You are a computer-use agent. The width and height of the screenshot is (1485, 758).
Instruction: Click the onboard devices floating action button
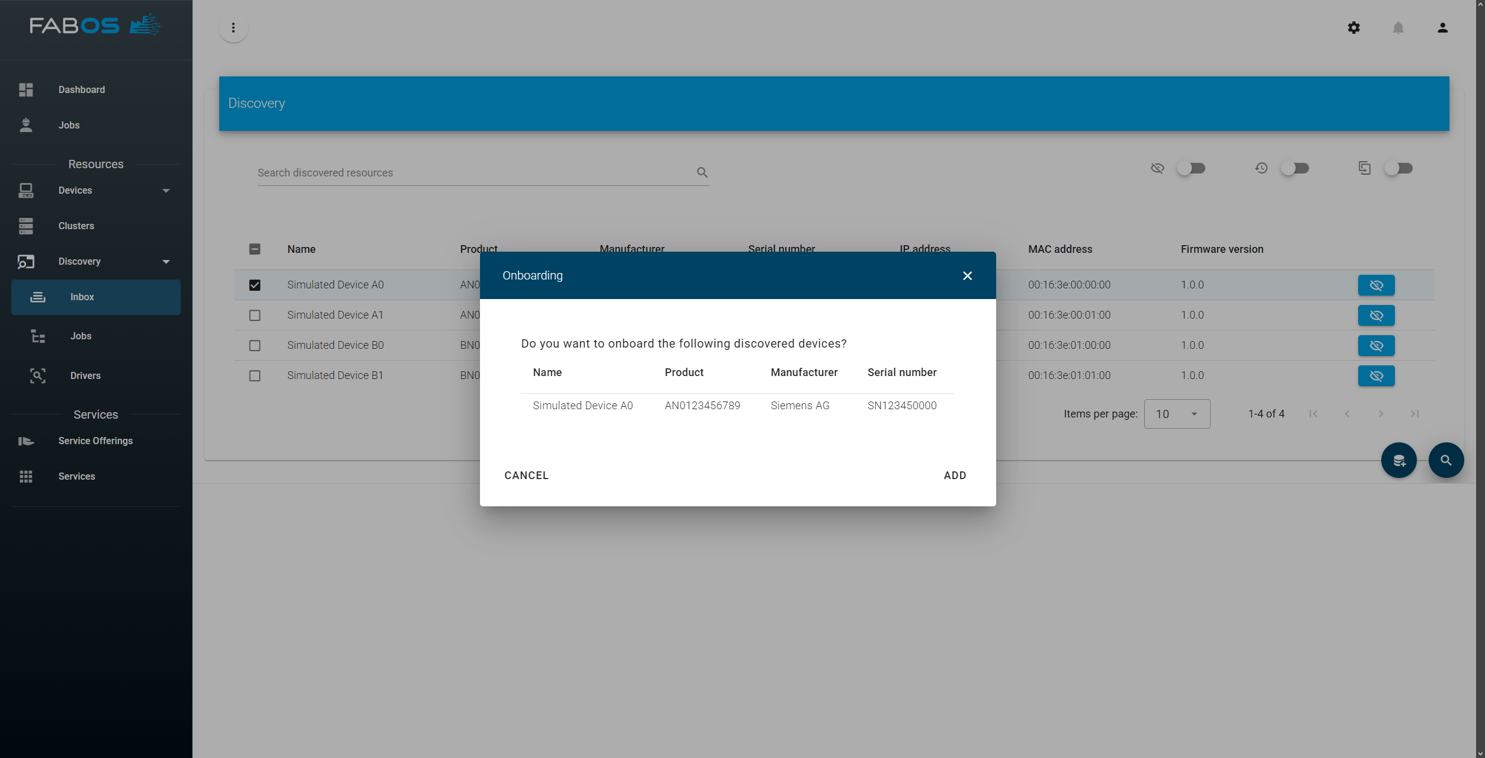click(x=1399, y=460)
